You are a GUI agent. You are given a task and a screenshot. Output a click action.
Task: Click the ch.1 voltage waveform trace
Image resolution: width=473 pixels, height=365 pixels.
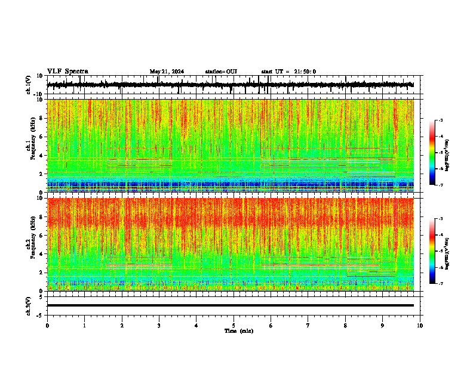click(231, 85)
